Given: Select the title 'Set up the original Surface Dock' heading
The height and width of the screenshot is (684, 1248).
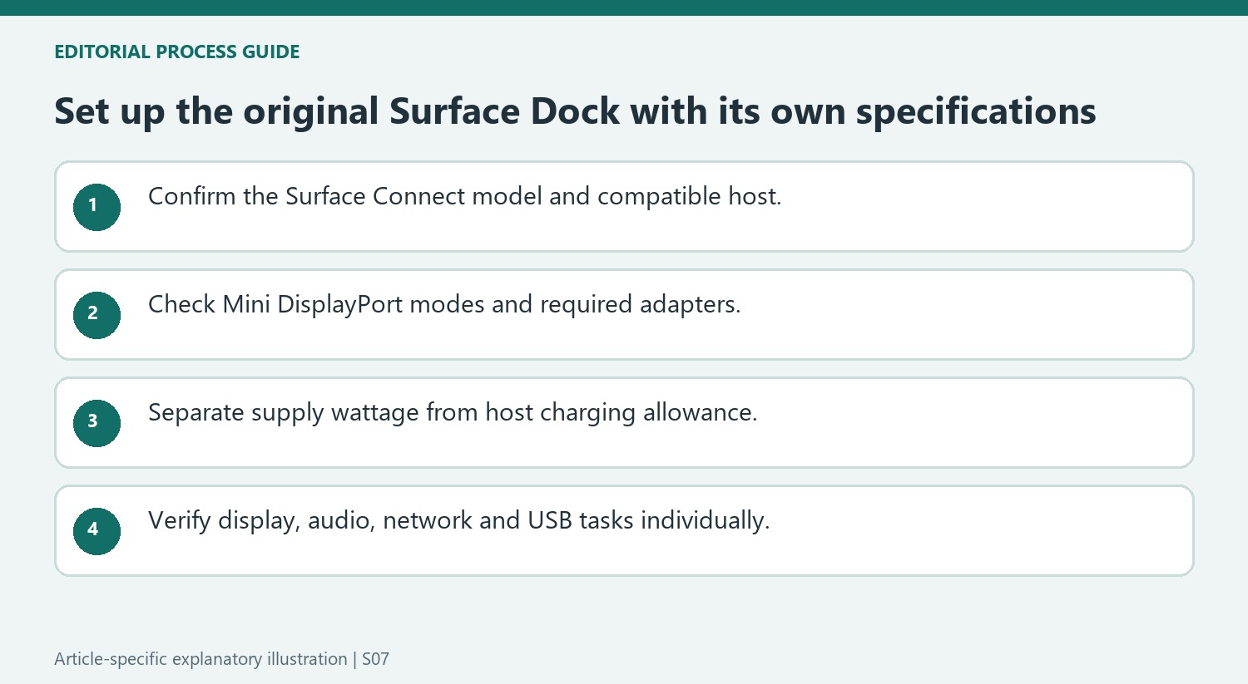Looking at the screenshot, I should tap(575, 112).
